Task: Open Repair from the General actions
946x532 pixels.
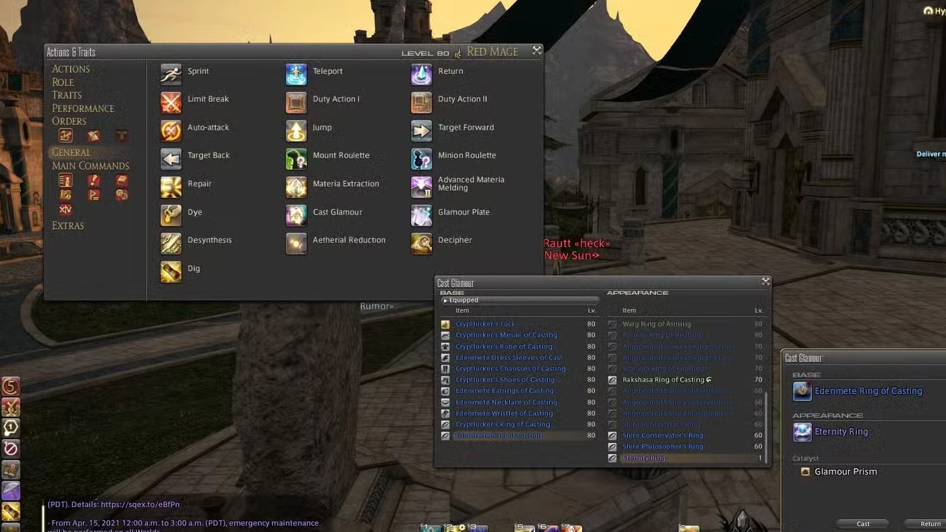Action: (171, 187)
